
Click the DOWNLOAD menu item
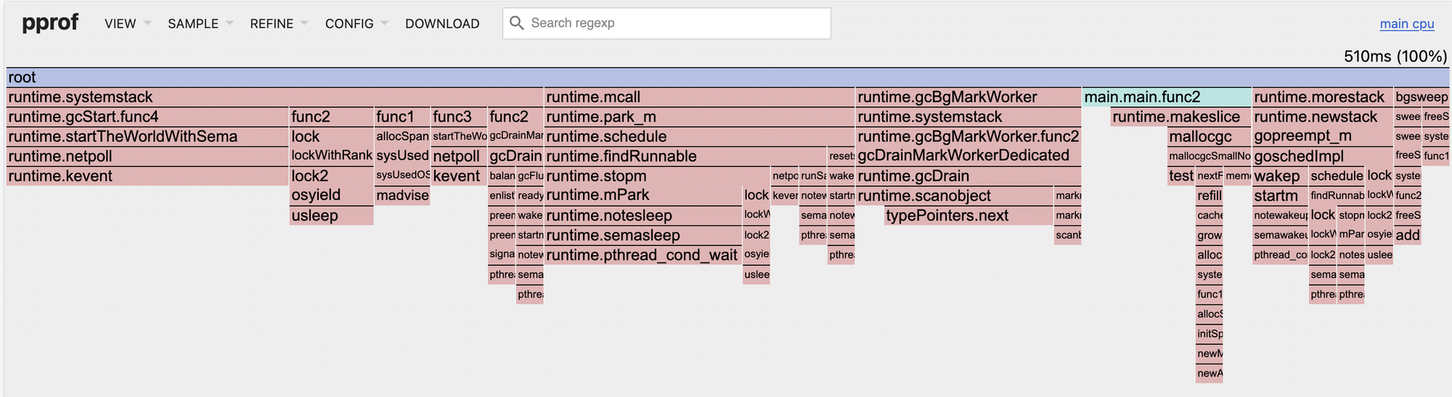coord(442,24)
